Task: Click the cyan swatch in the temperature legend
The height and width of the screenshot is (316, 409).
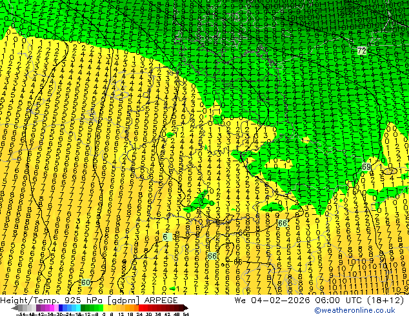Action: click(79, 308)
